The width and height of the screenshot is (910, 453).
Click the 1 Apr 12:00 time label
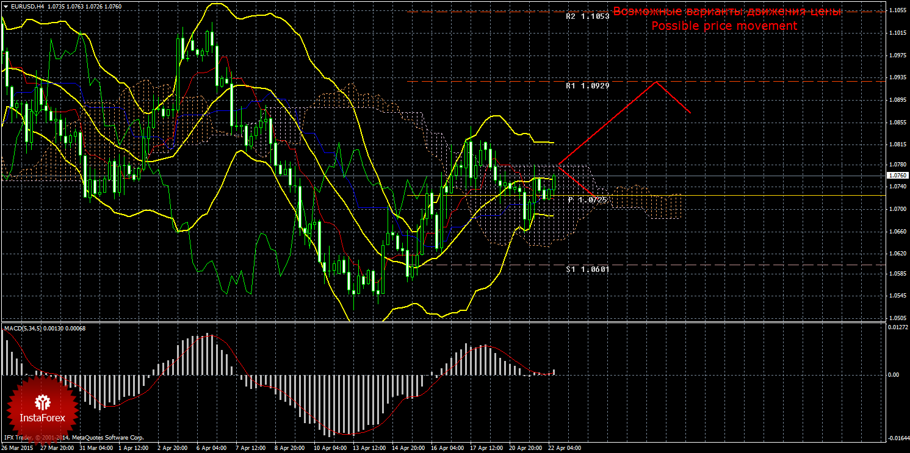click(x=133, y=448)
